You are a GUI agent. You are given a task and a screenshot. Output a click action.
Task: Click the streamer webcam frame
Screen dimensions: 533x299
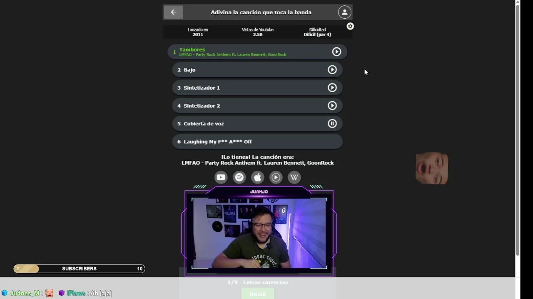coord(259,231)
